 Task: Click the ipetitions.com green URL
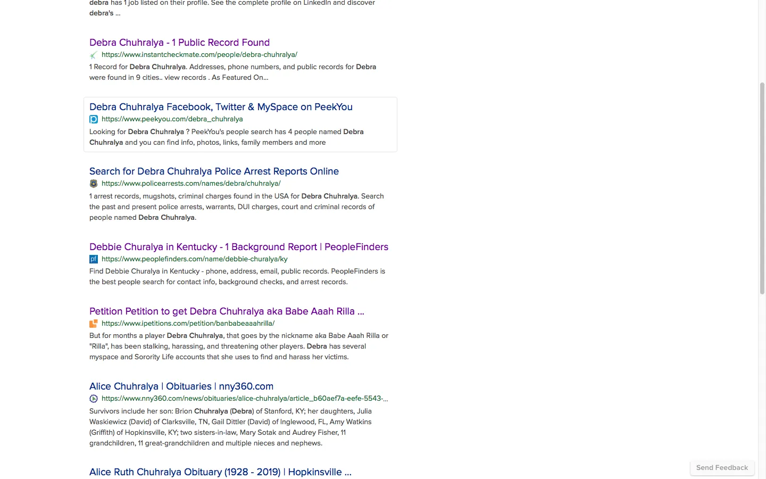[x=188, y=324]
